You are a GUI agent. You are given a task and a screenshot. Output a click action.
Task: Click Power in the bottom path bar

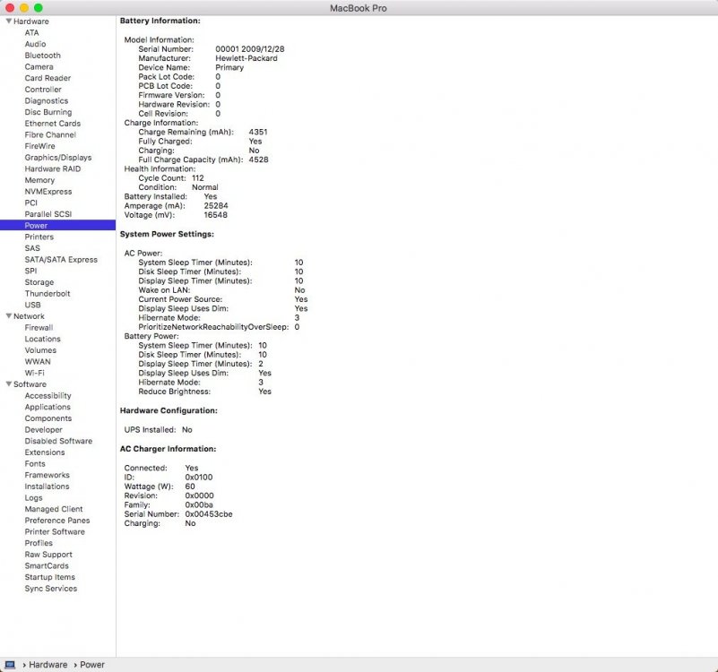coord(92,665)
